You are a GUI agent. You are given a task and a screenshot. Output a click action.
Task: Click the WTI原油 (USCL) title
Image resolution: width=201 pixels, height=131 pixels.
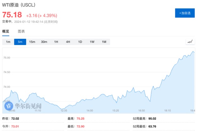coord(19,5)
